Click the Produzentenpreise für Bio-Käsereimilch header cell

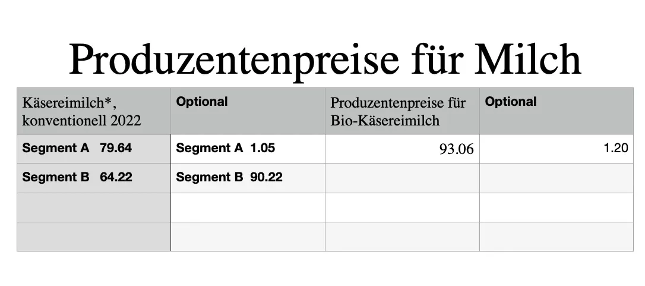[402, 111]
